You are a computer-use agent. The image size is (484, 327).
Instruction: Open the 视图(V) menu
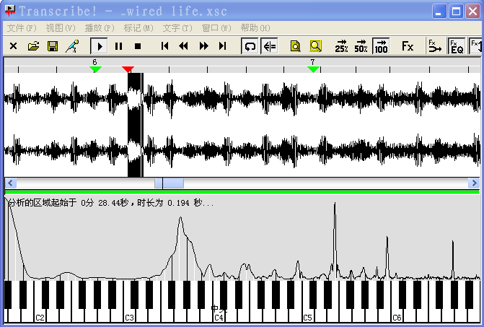(x=61, y=28)
